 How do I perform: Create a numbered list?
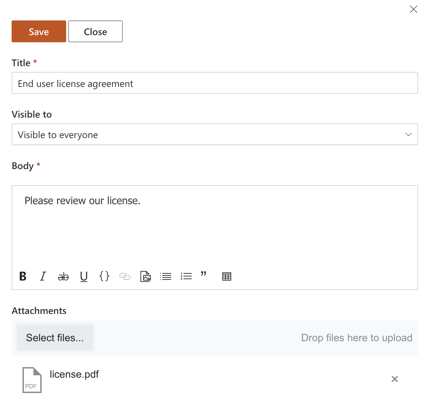click(186, 276)
